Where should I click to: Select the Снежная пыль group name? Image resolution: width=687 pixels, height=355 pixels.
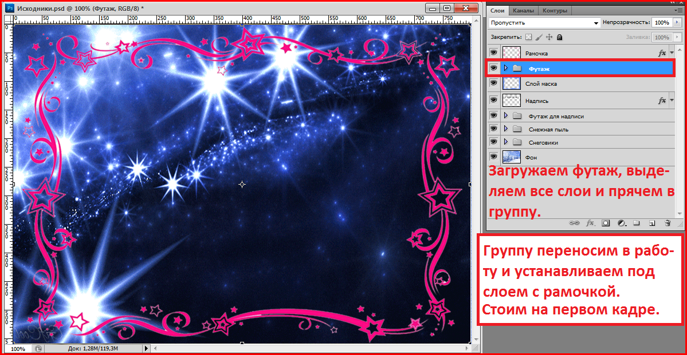coord(548,129)
